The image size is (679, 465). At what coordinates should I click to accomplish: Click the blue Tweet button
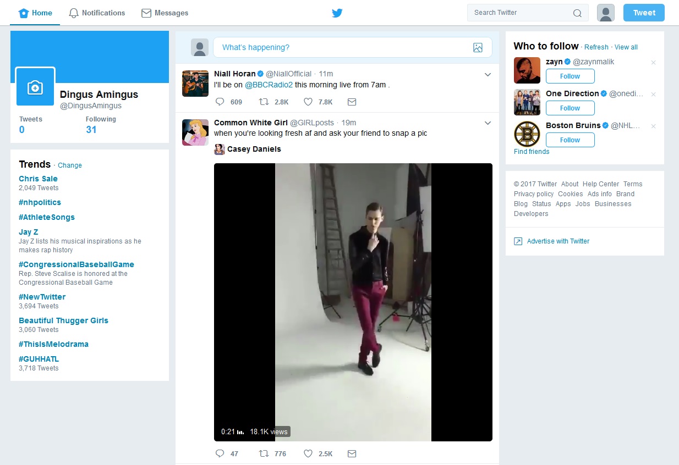pyautogui.click(x=644, y=13)
